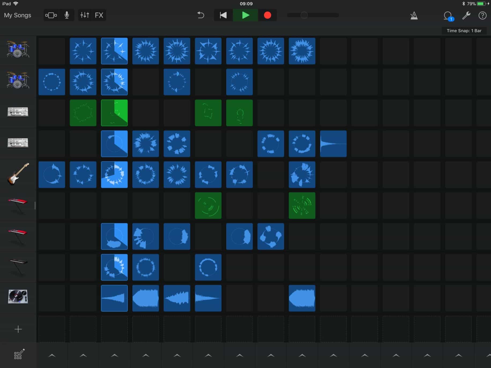Play the first waveform loop in the turntable row
The width and height of the screenshot is (491, 368).
pos(114,298)
